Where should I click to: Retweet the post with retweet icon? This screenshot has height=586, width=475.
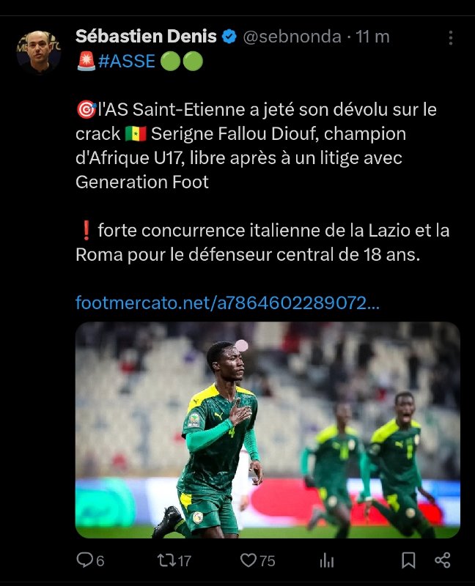point(166,560)
